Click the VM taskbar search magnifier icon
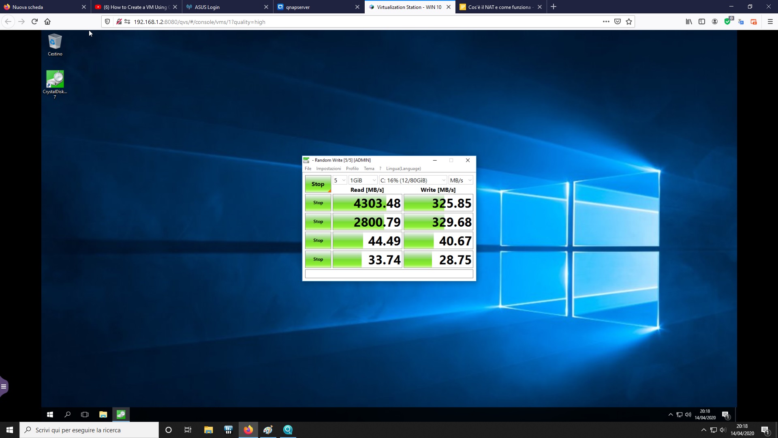 [67, 414]
